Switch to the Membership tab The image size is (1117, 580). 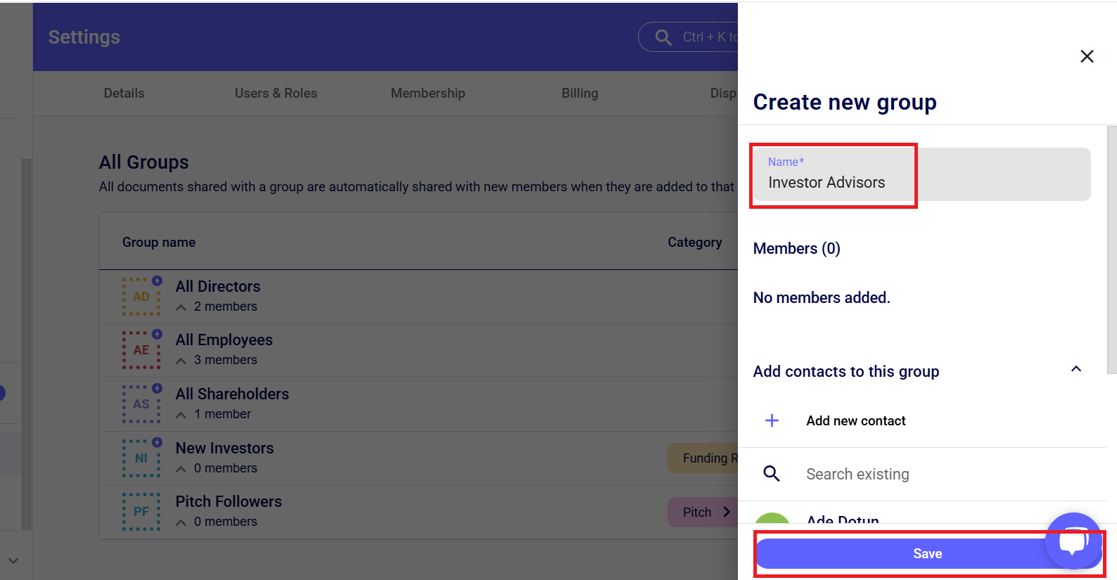click(x=428, y=94)
